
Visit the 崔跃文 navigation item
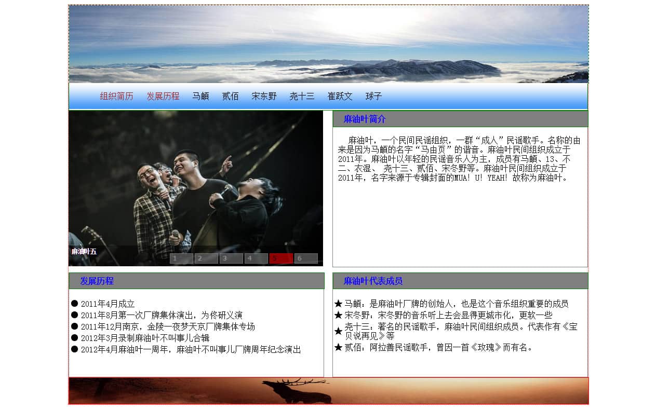[340, 96]
